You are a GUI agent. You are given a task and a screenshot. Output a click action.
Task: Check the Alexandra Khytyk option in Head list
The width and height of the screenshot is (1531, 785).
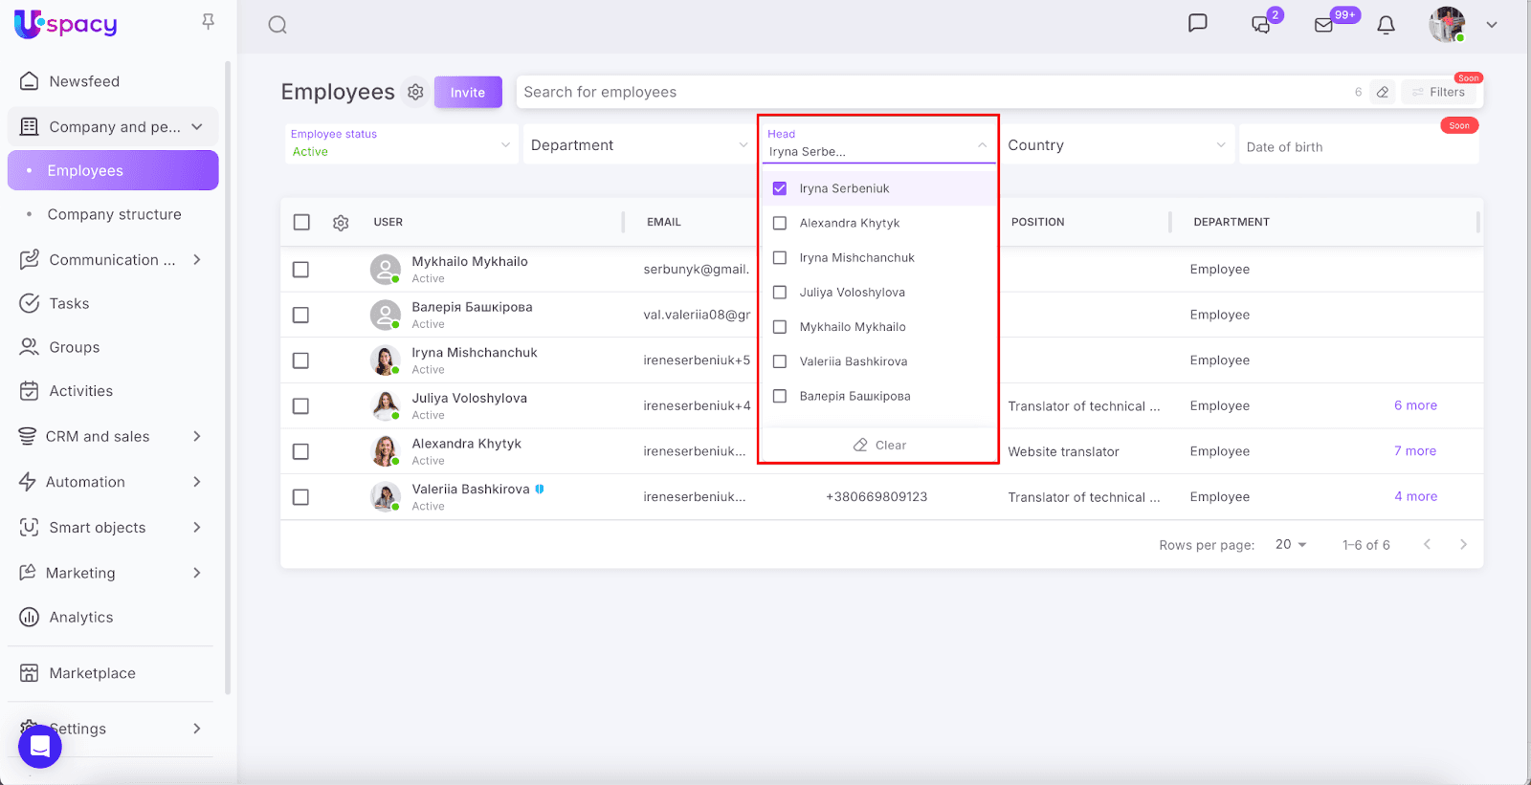pyautogui.click(x=780, y=223)
